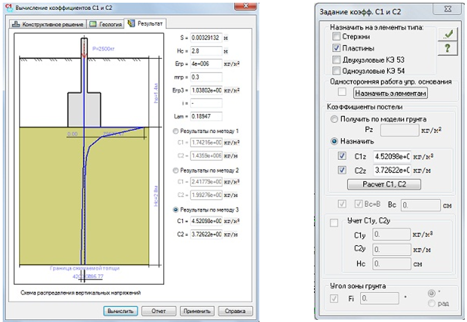Click the C1y input field
The image size is (467, 322).
coord(392,234)
